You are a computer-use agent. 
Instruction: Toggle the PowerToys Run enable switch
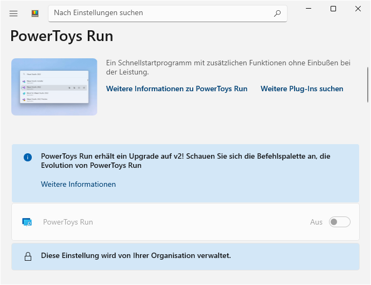(x=340, y=222)
